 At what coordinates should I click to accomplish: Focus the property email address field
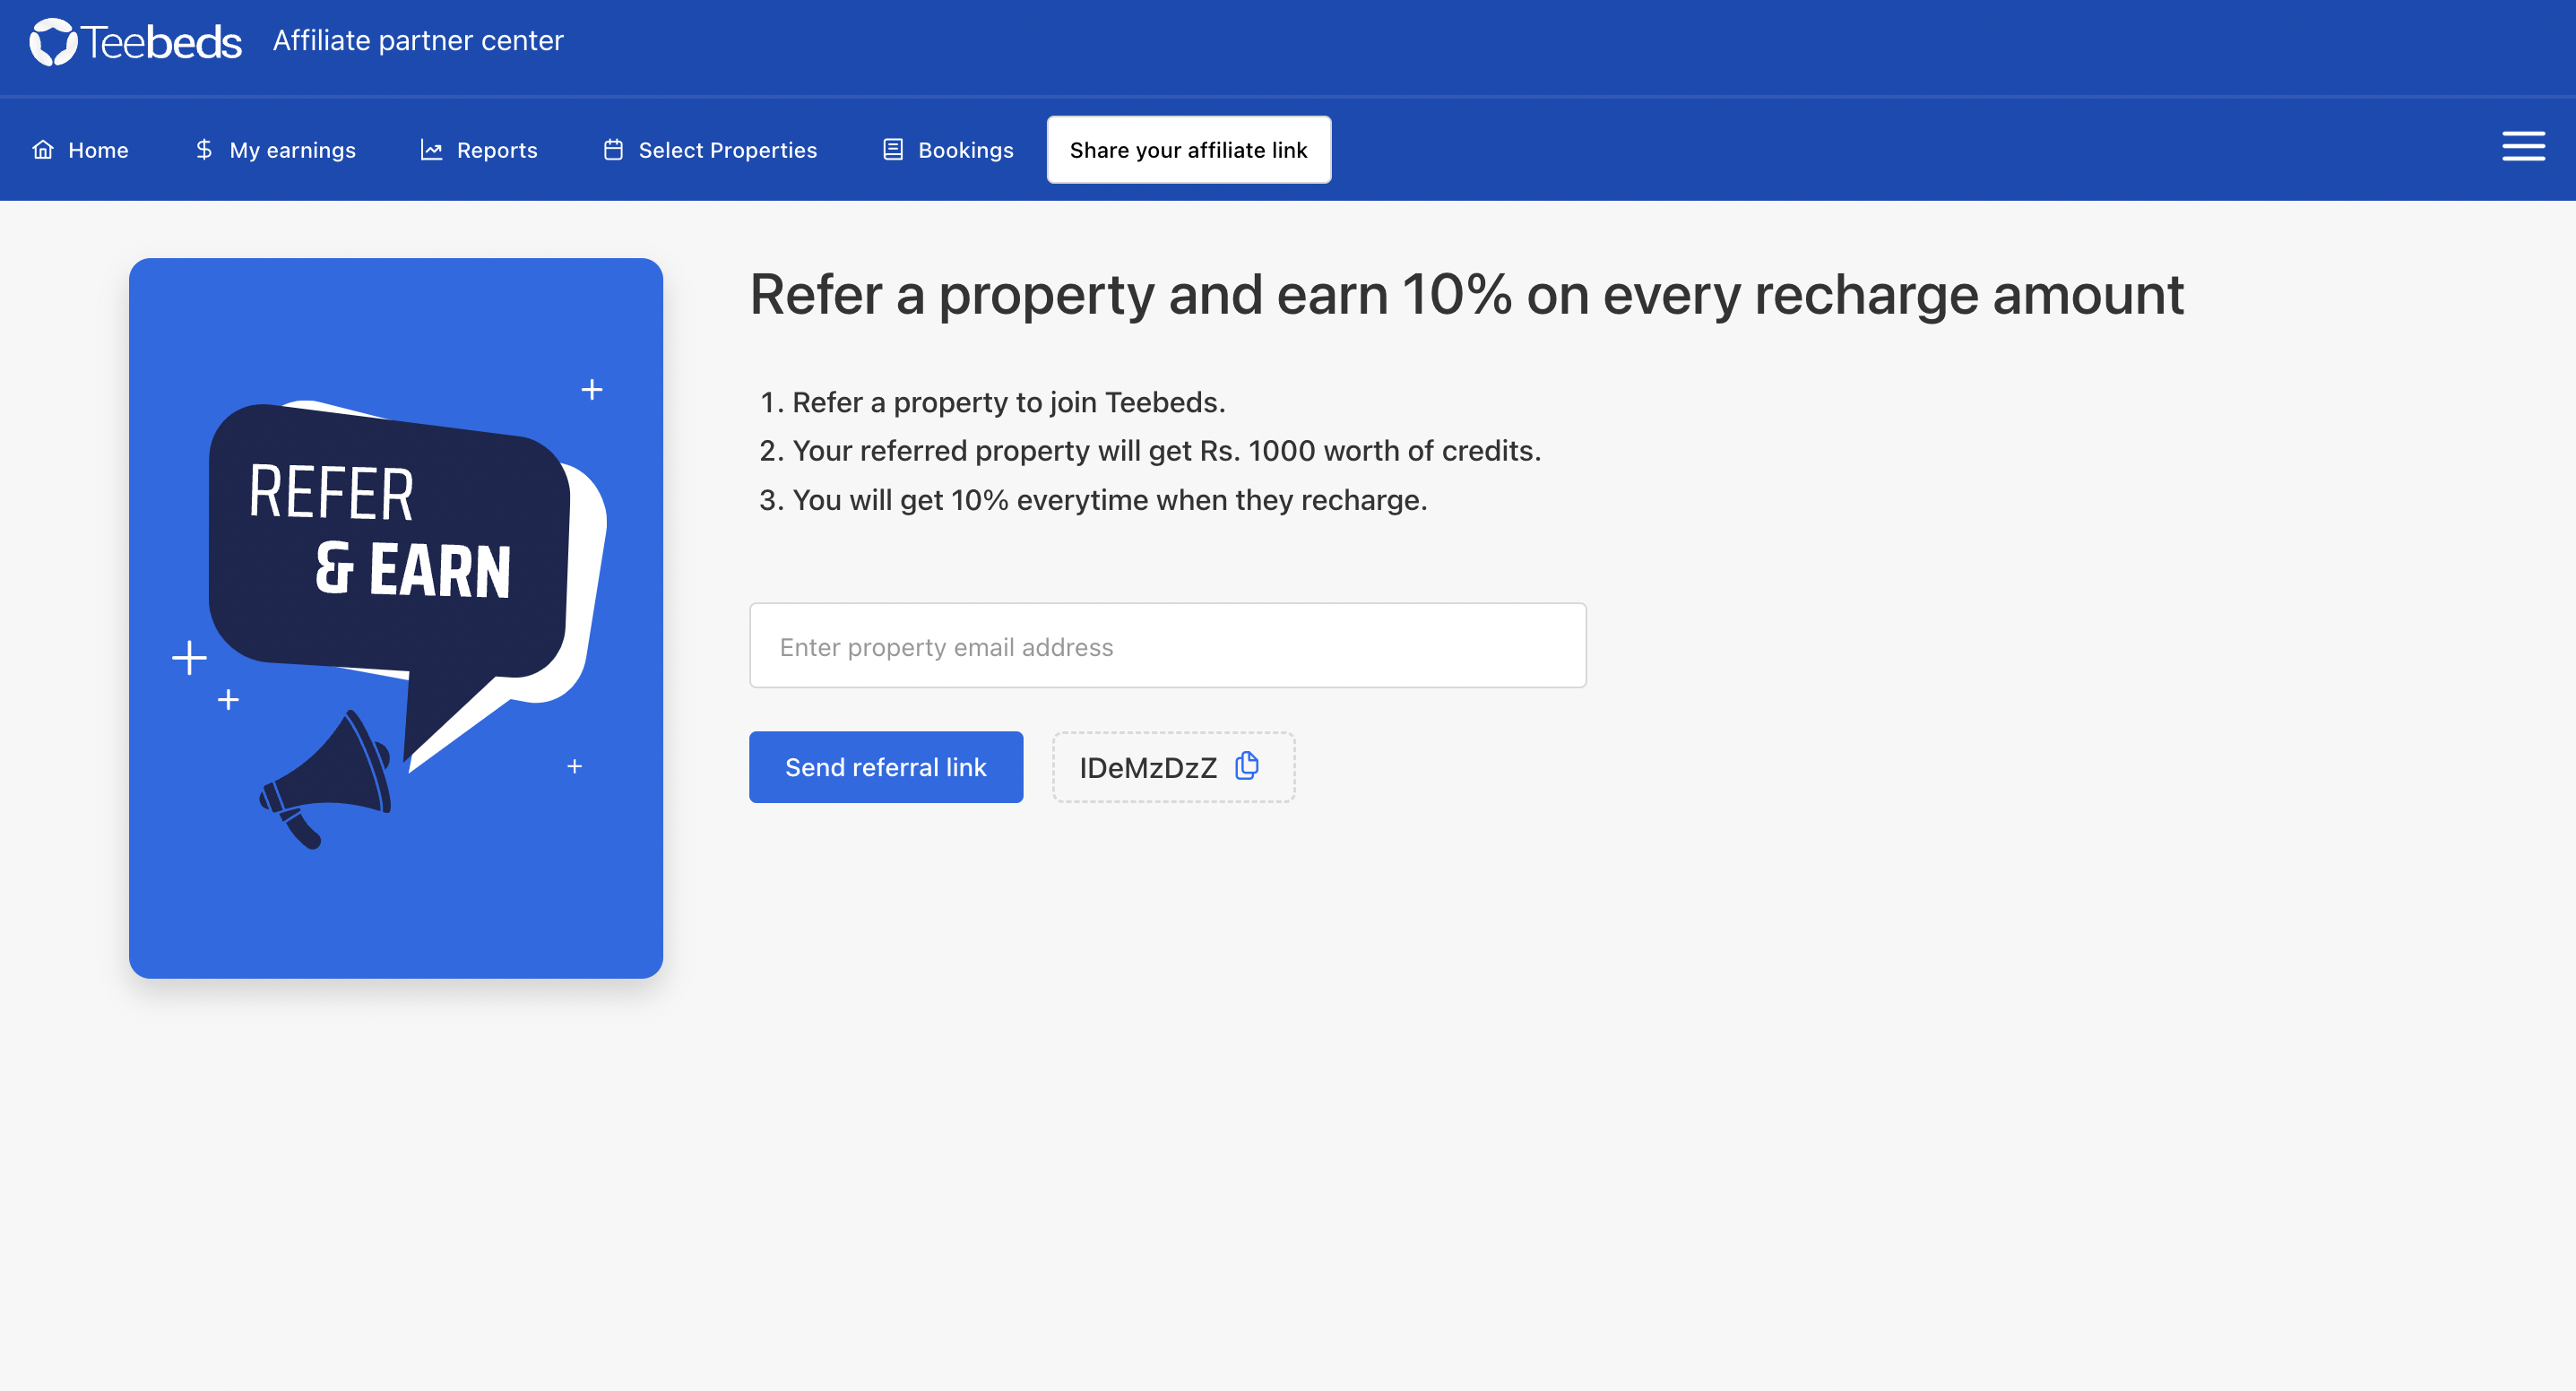click(x=1167, y=645)
